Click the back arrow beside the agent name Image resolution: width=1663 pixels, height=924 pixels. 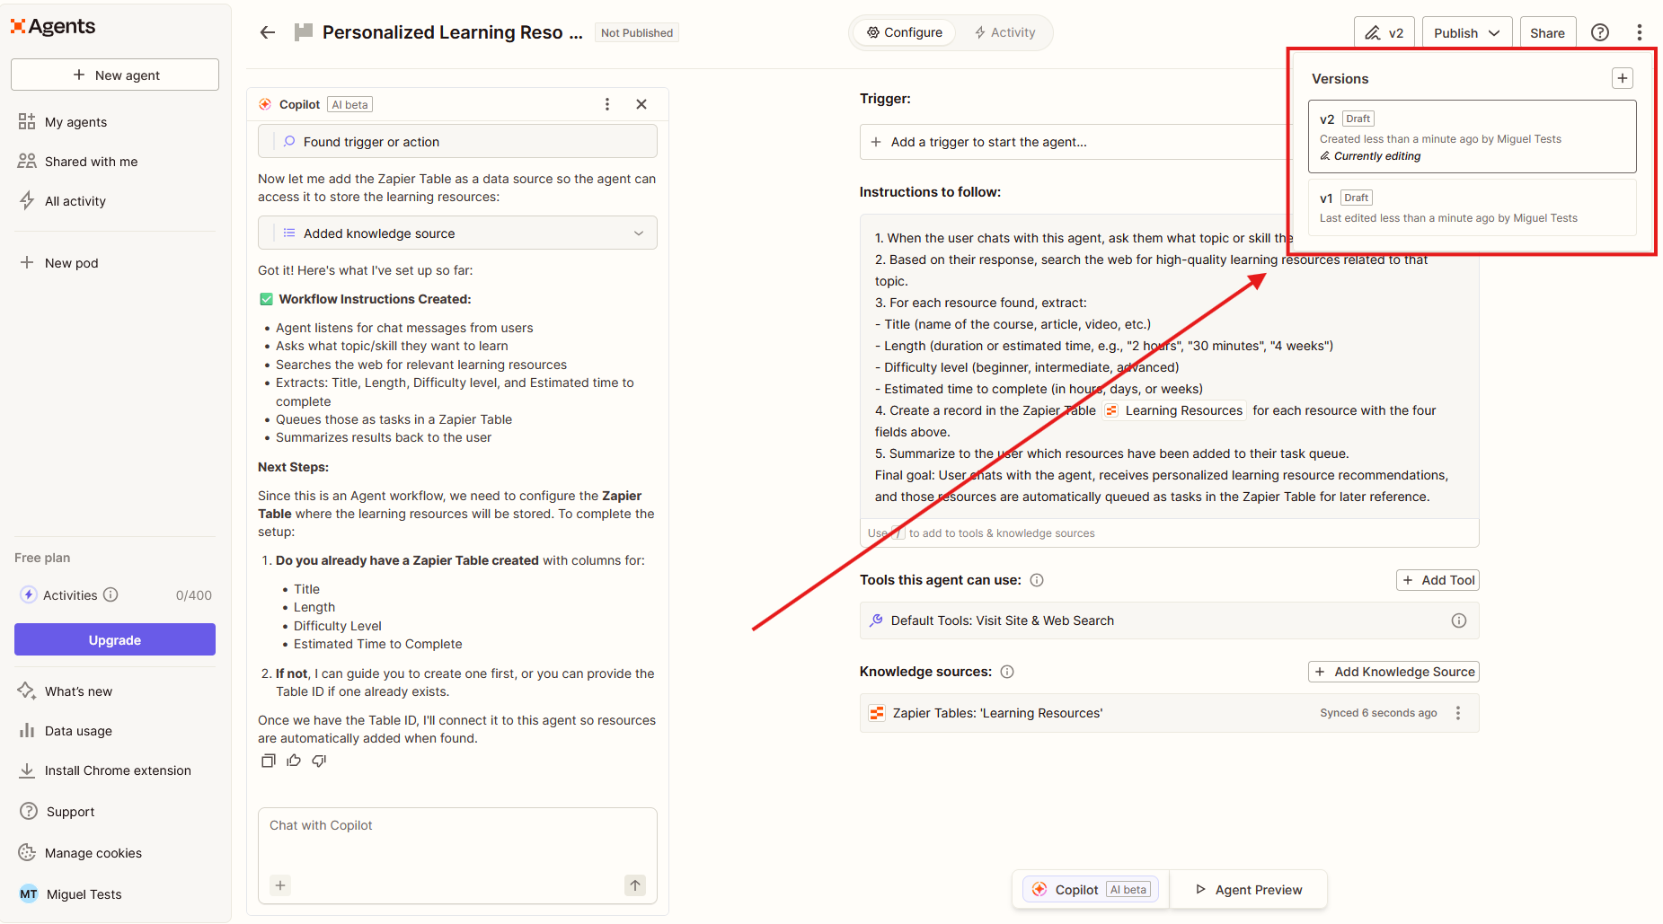[267, 32]
